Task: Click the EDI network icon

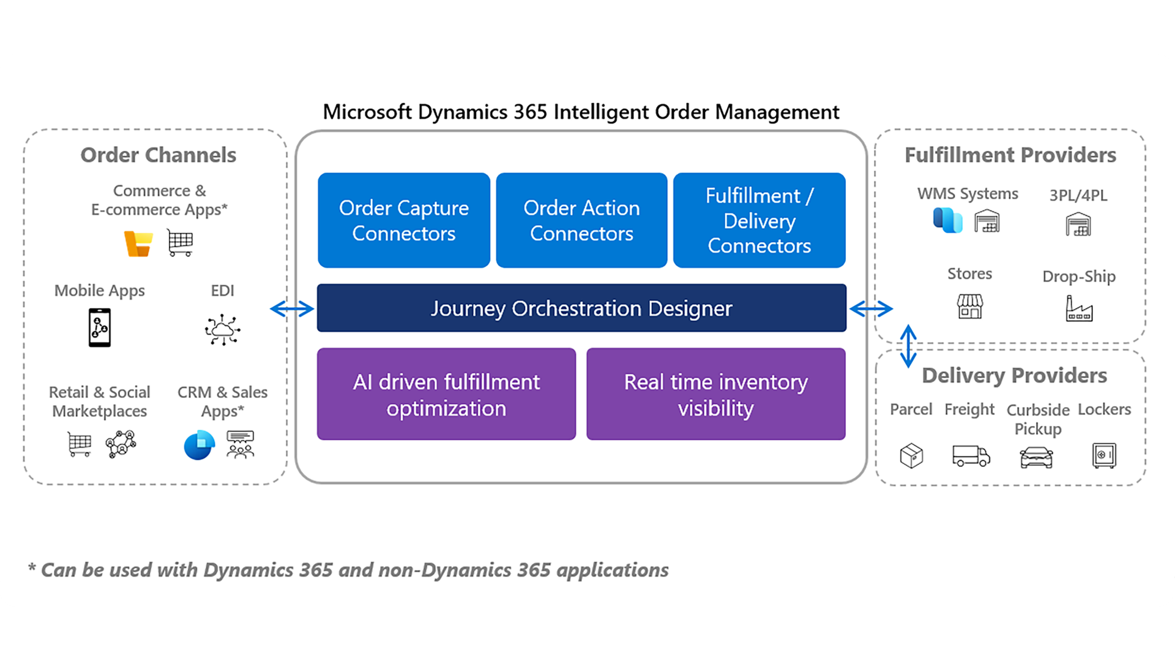Action: coord(222,330)
